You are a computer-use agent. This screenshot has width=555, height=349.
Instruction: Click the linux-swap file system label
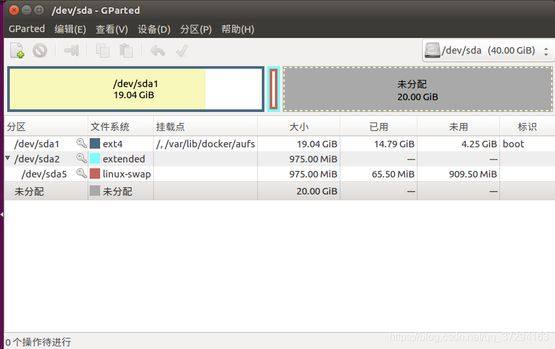click(127, 174)
